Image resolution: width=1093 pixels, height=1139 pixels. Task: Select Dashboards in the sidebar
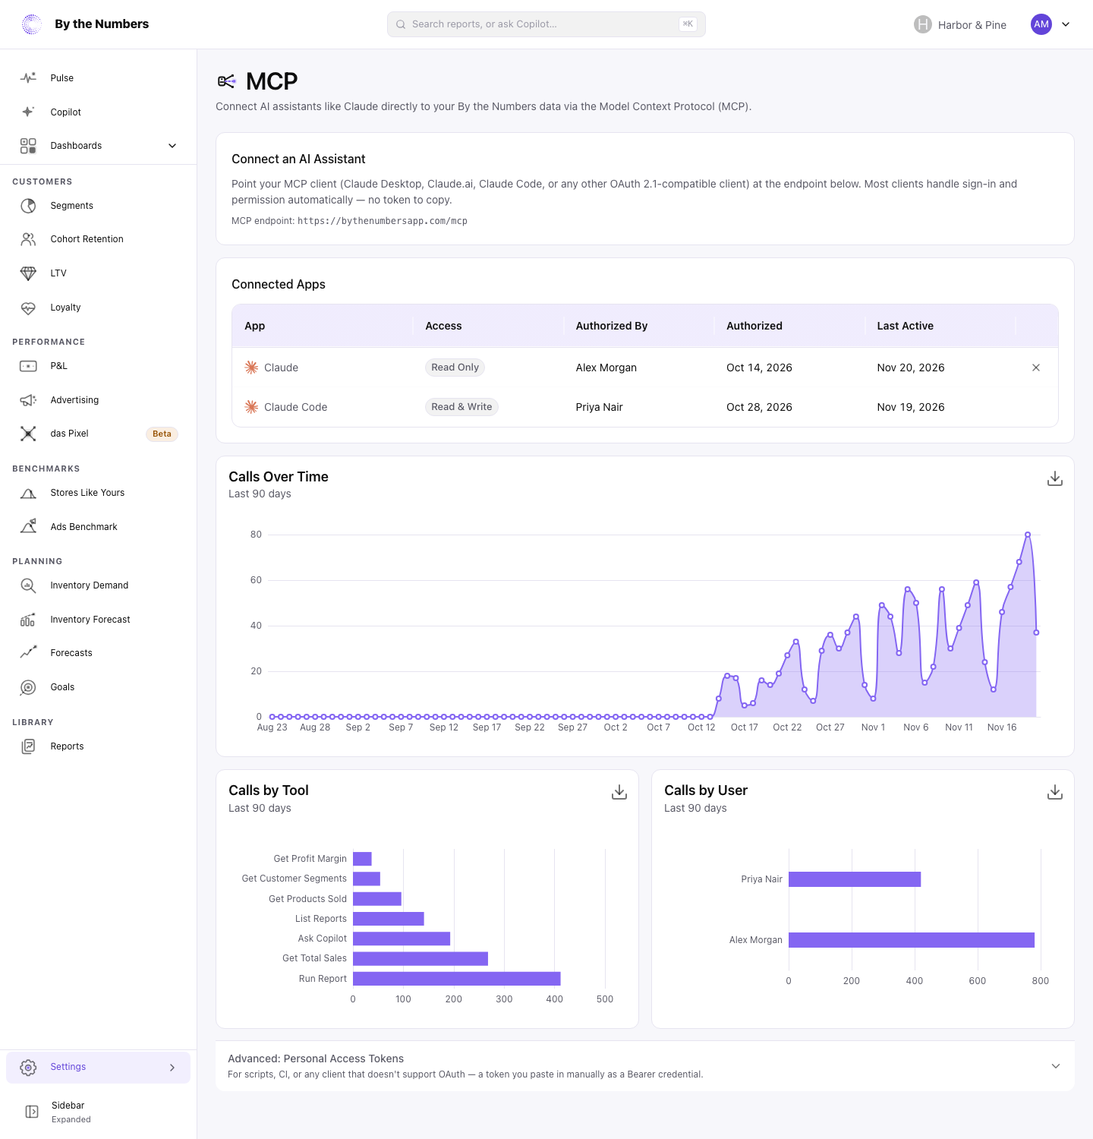point(99,146)
